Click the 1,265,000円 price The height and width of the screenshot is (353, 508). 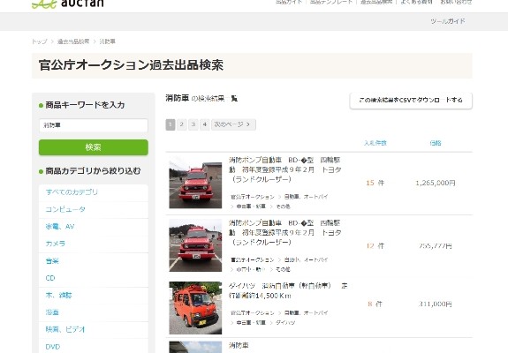pyautogui.click(x=436, y=183)
